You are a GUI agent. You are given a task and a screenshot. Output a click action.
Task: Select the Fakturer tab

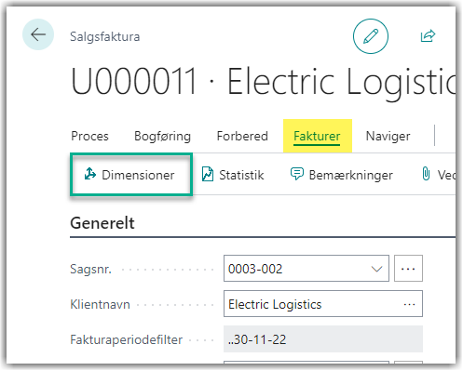[317, 136]
